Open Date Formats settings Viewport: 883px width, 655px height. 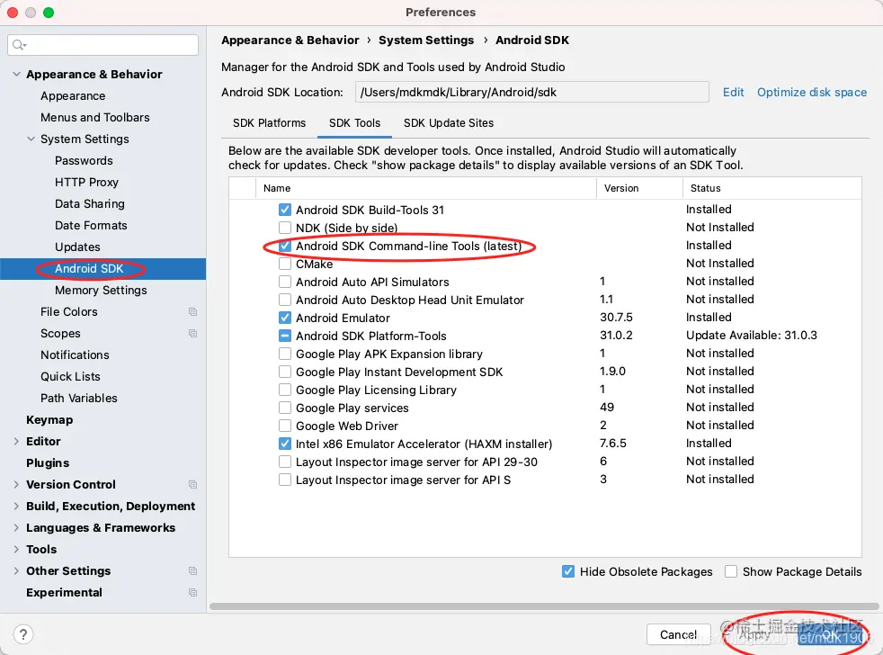[x=91, y=226]
